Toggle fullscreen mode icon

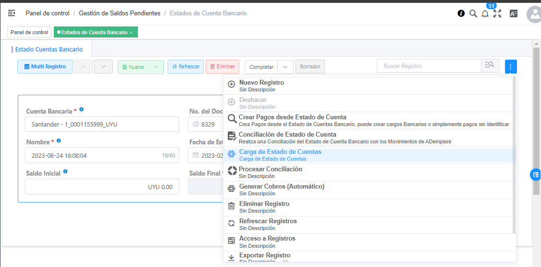pyautogui.click(x=497, y=13)
